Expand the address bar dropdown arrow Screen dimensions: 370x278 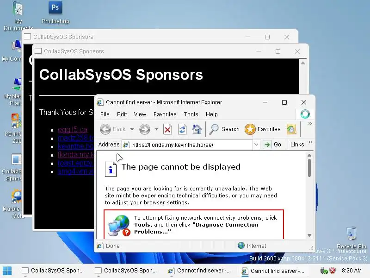point(256,145)
